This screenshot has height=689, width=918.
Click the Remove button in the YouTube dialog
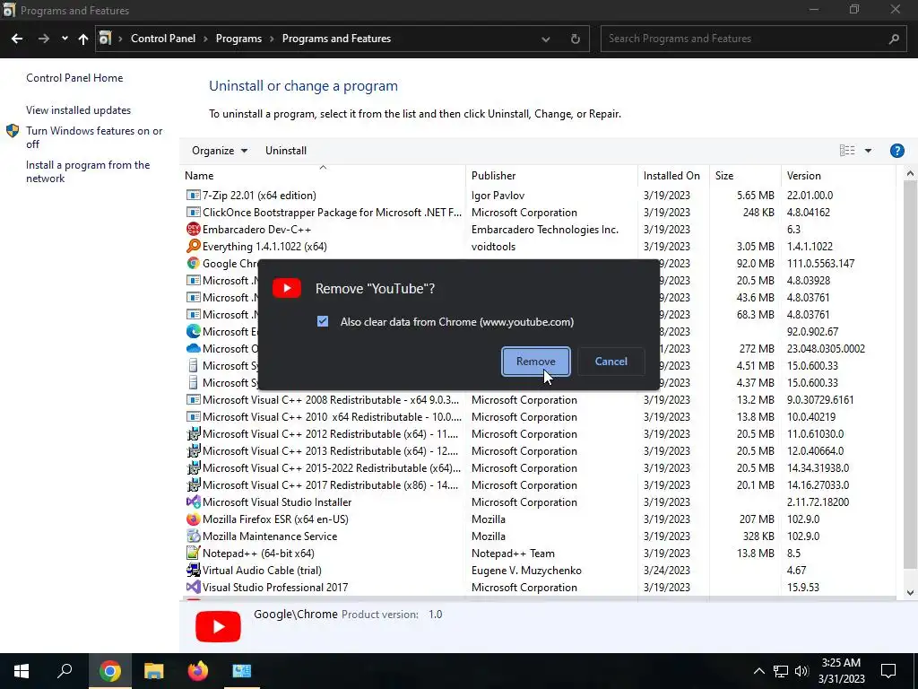point(536,362)
